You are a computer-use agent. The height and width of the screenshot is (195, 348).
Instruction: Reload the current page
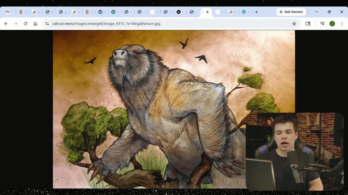coord(26,24)
